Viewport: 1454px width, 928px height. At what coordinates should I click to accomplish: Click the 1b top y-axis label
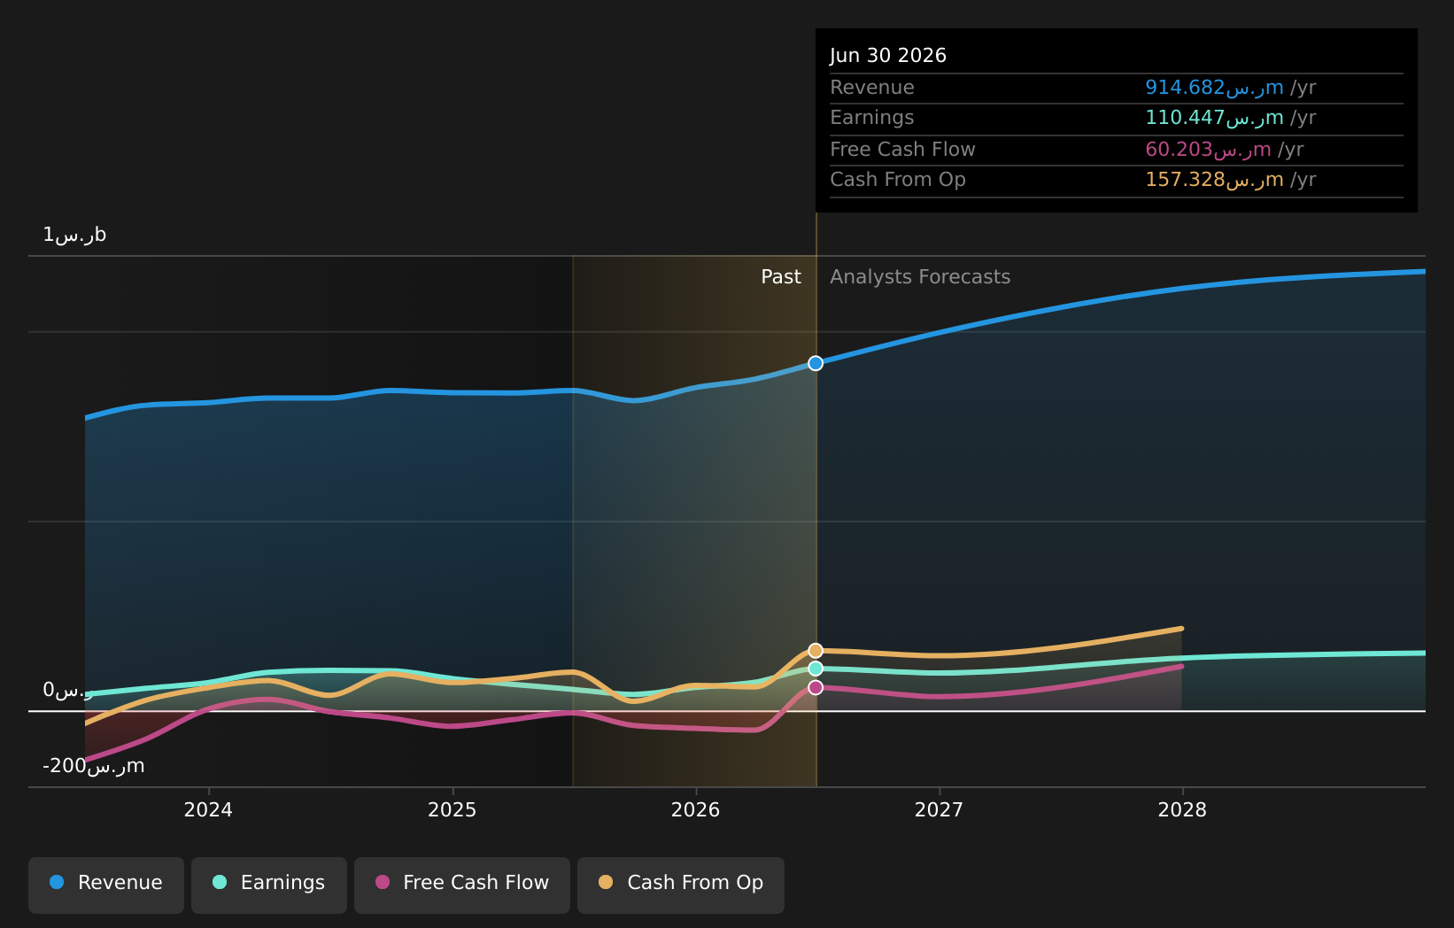pyautogui.click(x=74, y=235)
